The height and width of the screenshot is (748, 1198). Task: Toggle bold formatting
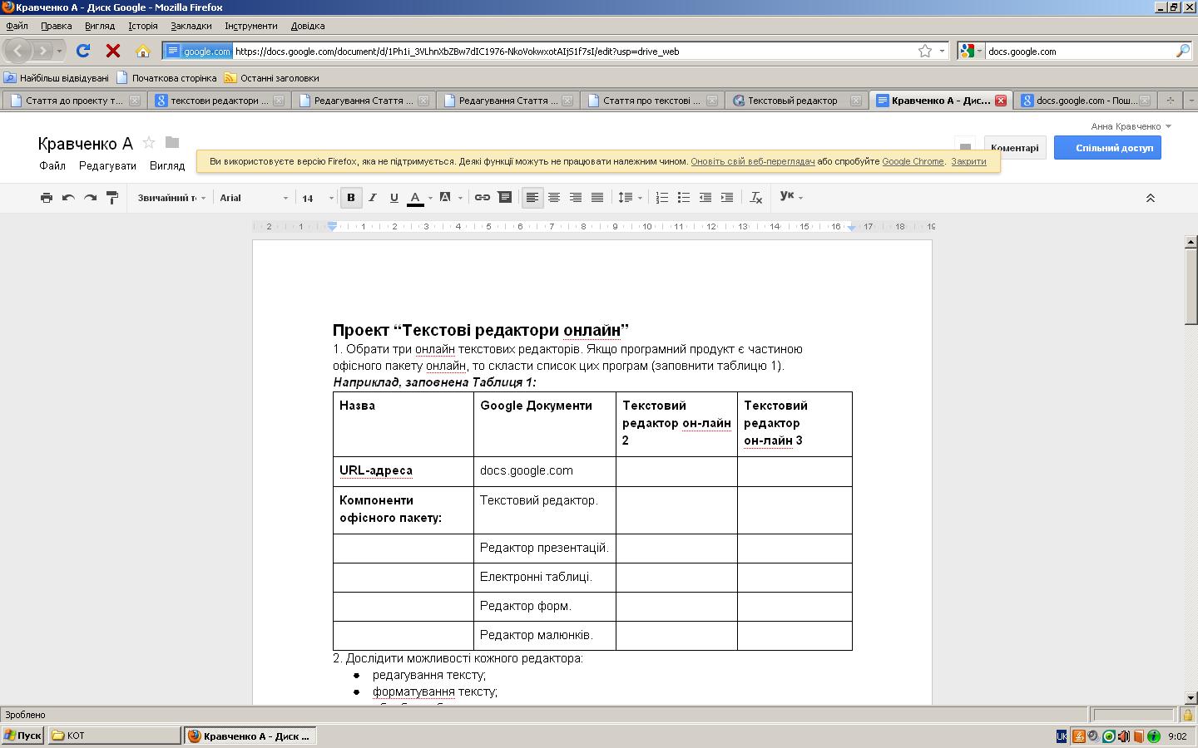(x=351, y=198)
